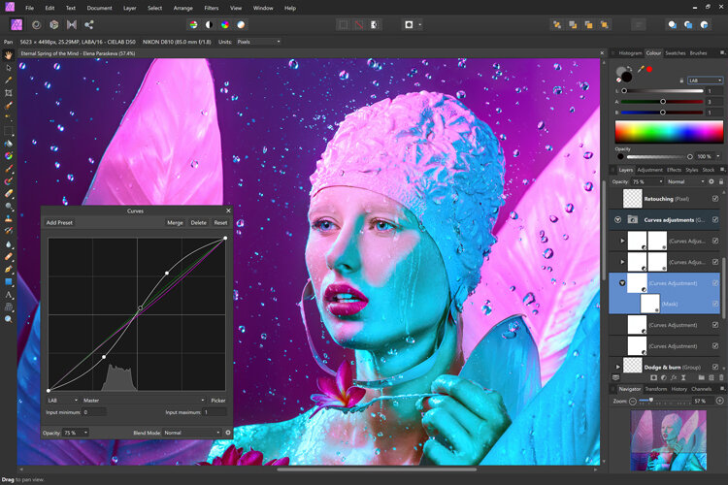The height and width of the screenshot is (485, 728).
Task: Select the Crop tool in the tools panel
Action: point(9,93)
